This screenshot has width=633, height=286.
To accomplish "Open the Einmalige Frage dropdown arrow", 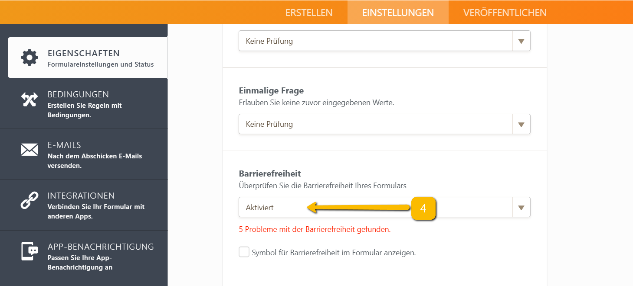I will 521,124.
